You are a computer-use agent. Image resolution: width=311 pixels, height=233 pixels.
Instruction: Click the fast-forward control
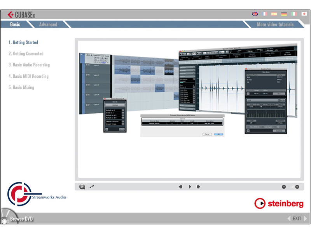(x=199, y=187)
